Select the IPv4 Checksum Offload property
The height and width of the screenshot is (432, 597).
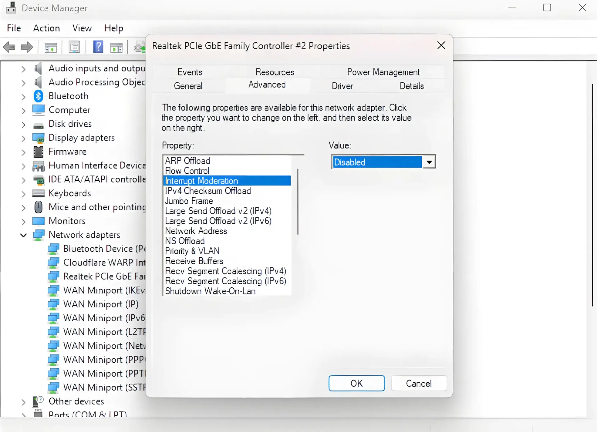pos(227,191)
